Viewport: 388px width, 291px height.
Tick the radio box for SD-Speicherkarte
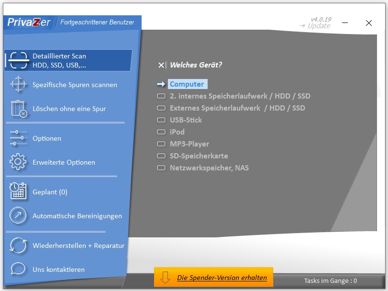tap(161, 156)
